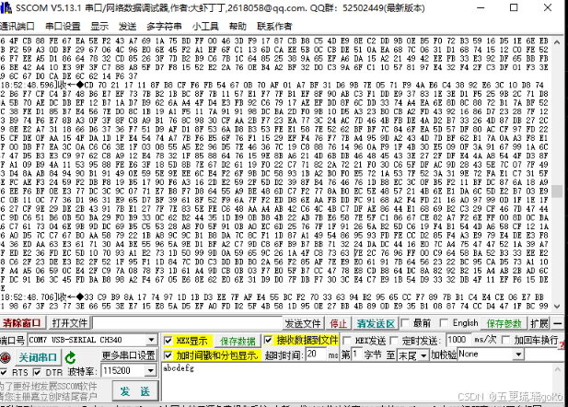The width and height of the screenshot is (568, 407).
Task: Toggle the 接收数据到文件 checkbox
Action: pos(268,341)
